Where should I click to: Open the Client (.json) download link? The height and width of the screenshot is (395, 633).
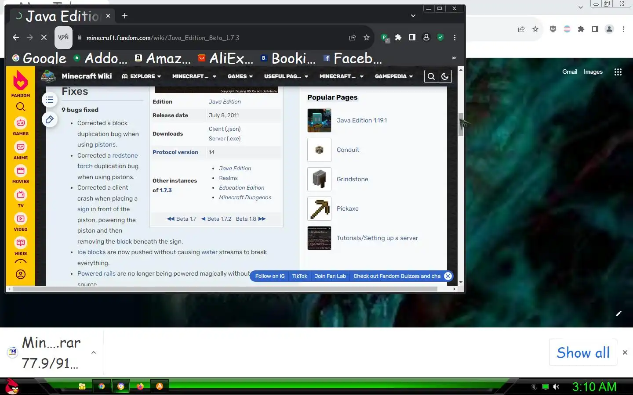pos(225,129)
